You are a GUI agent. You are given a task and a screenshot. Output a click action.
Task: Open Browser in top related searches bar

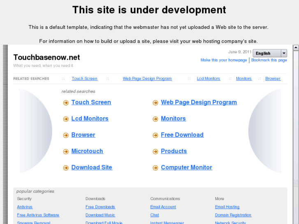click(273, 79)
